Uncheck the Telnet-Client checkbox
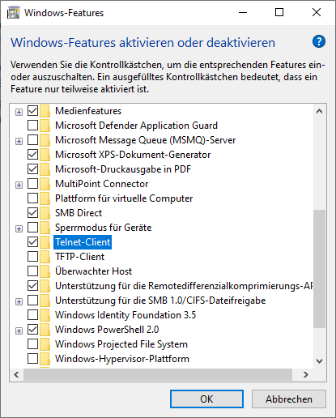 click(32, 242)
